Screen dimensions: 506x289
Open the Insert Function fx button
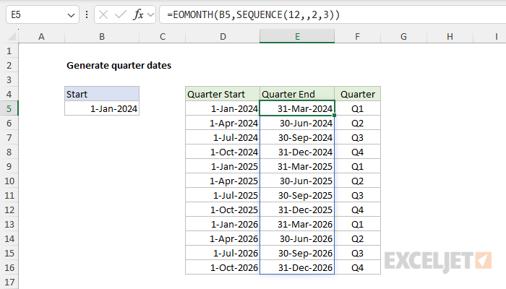coord(138,14)
